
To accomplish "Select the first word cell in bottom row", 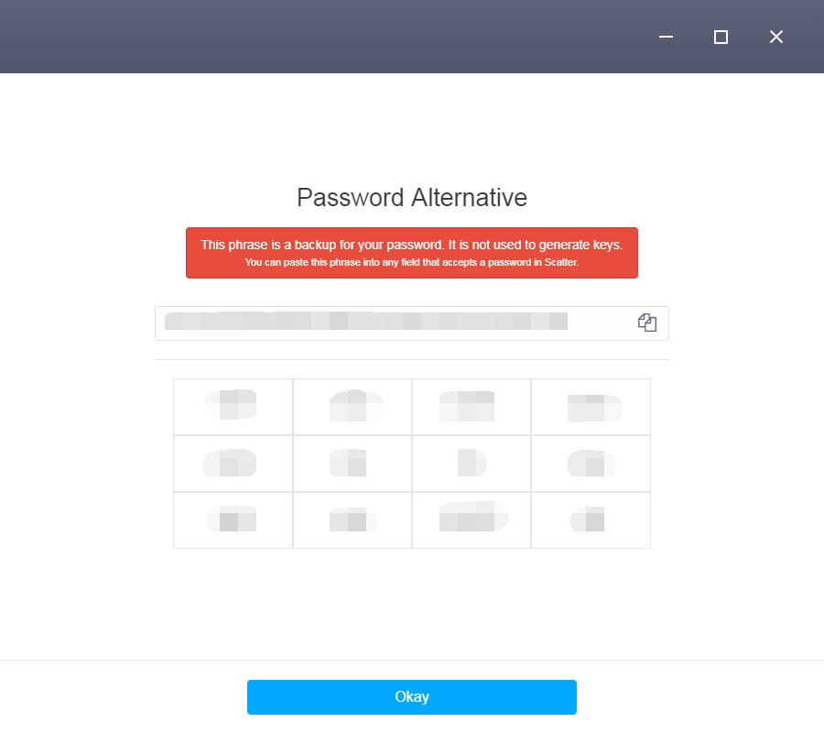I will click(x=233, y=520).
